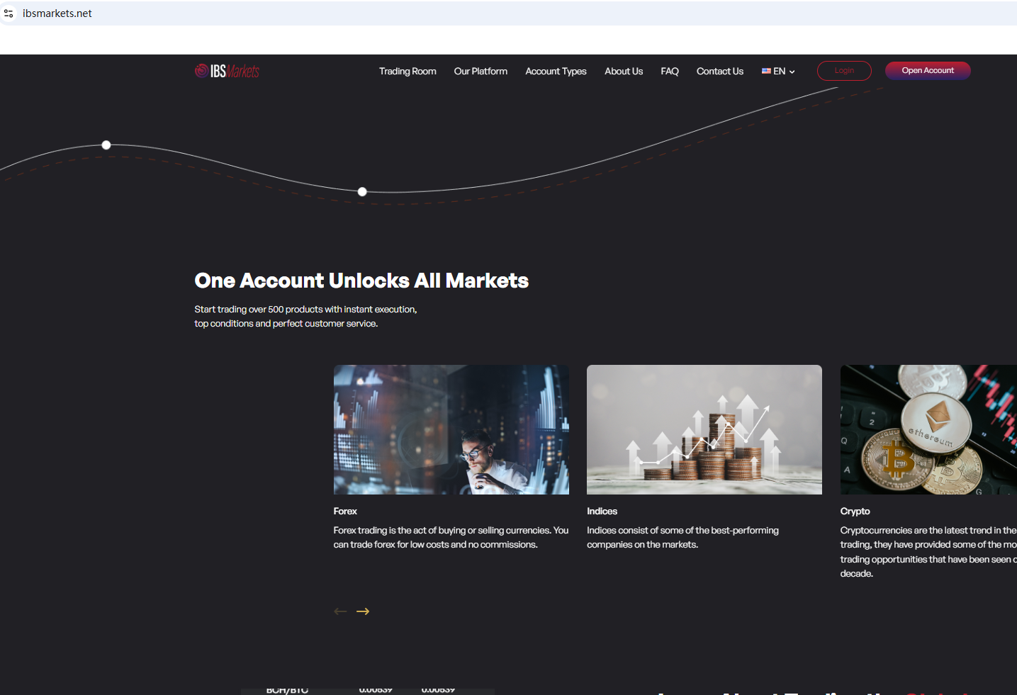
Task: Open the FAQ page
Action: (670, 71)
